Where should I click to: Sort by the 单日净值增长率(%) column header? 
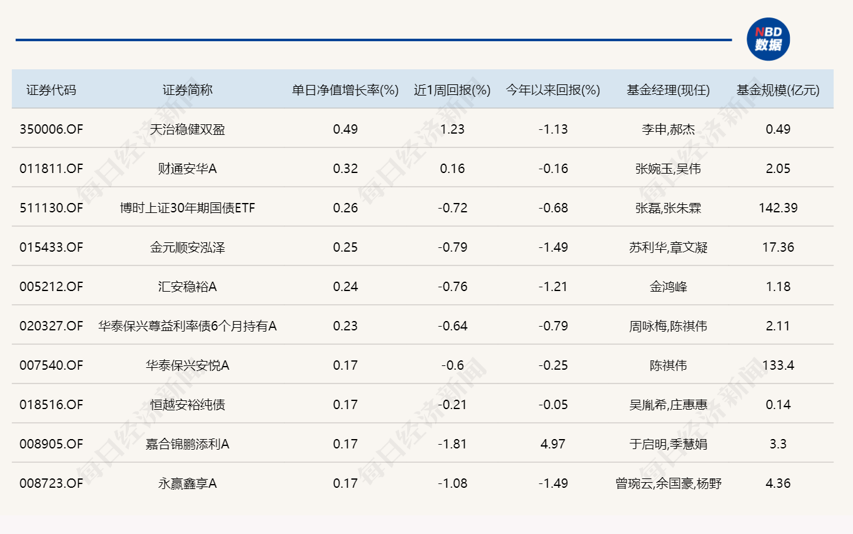click(x=343, y=89)
